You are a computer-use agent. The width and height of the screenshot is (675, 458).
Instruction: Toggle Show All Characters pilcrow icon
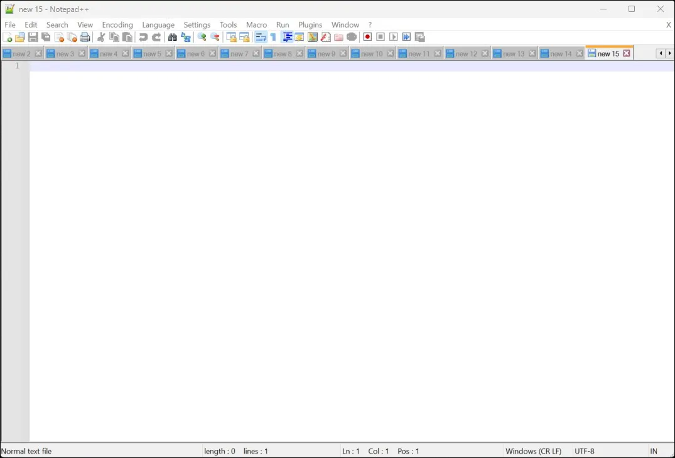click(273, 38)
